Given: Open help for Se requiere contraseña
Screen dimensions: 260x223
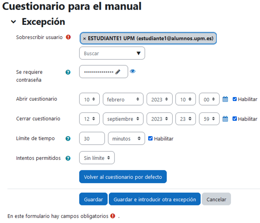Looking at the screenshot, I should [68, 72].
